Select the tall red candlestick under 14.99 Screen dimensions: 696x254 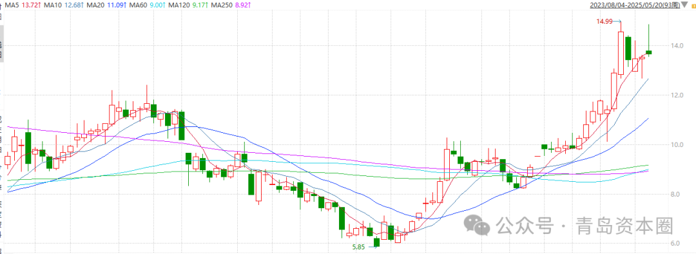point(621,53)
